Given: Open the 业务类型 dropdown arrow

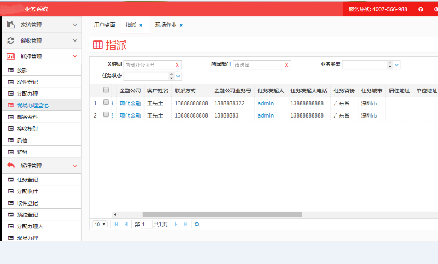Looking at the screenshot, I should (396, 65).
